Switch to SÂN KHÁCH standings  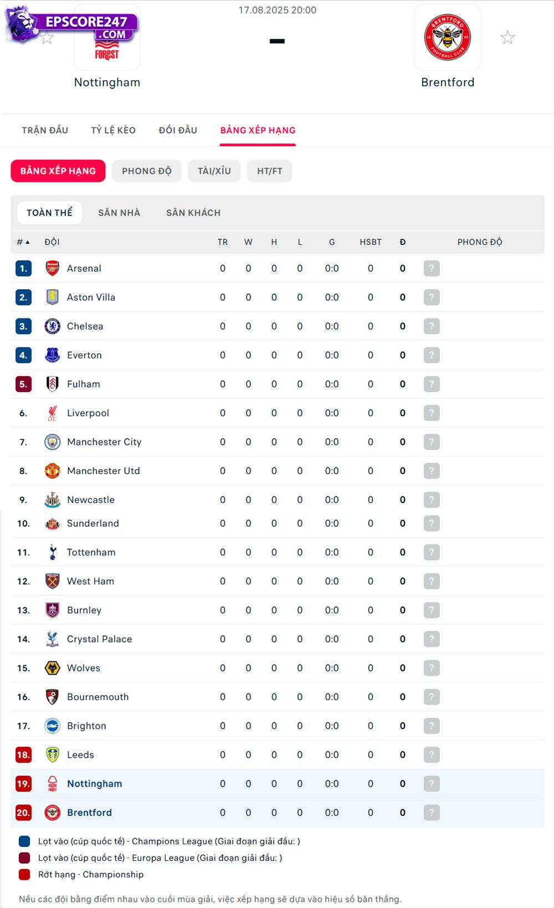point(193,213)
